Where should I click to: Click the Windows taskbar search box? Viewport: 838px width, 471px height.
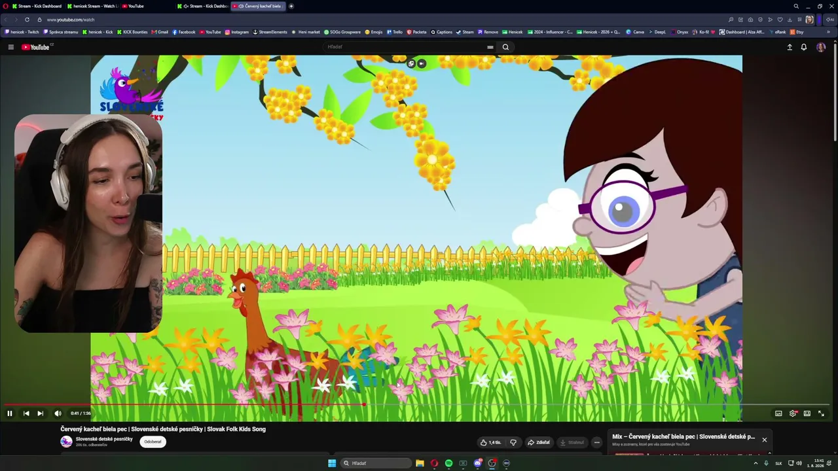click(x=376, y=463)
